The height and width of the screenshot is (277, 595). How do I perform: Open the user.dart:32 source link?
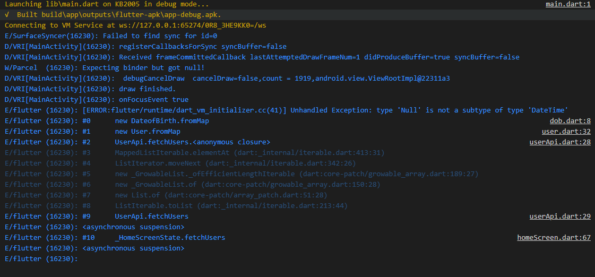coord(566,132)
